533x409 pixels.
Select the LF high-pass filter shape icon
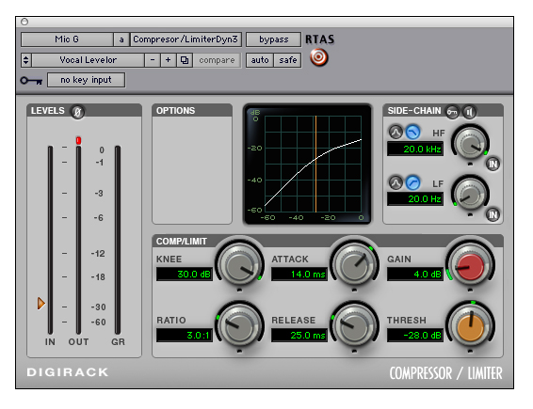click(x=412, y=183)
